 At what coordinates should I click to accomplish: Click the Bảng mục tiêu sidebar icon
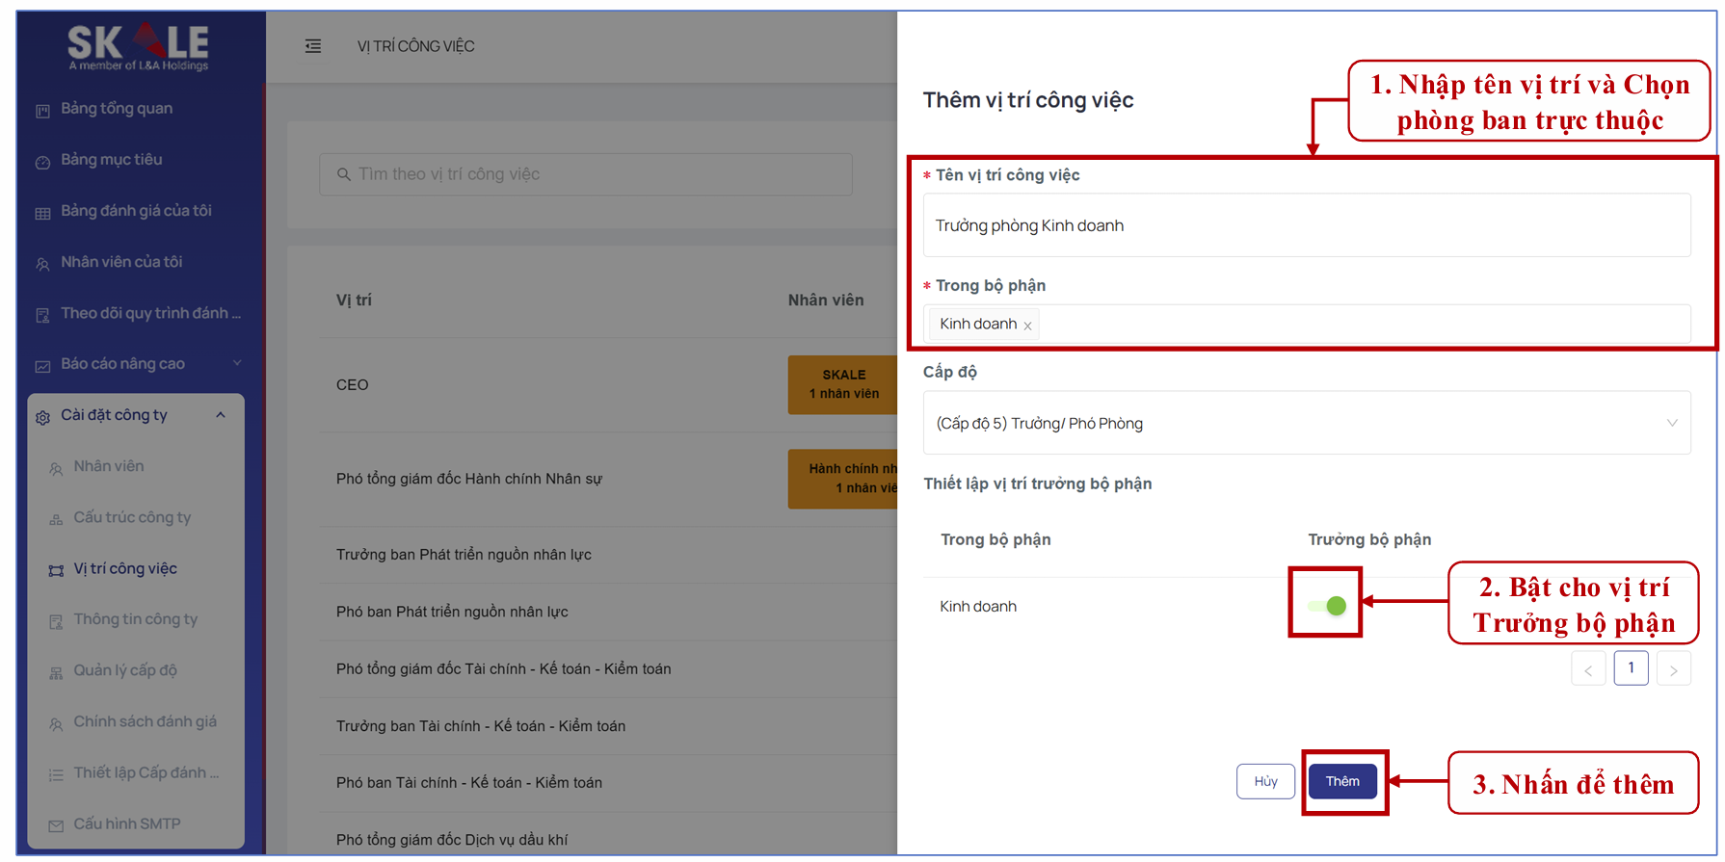pos(42,162)
